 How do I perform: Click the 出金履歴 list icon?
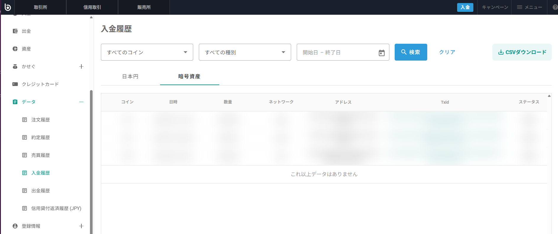pyautogui.click(x=25, y=191)
